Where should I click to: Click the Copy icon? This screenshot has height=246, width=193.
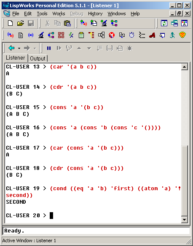(57, 23)
